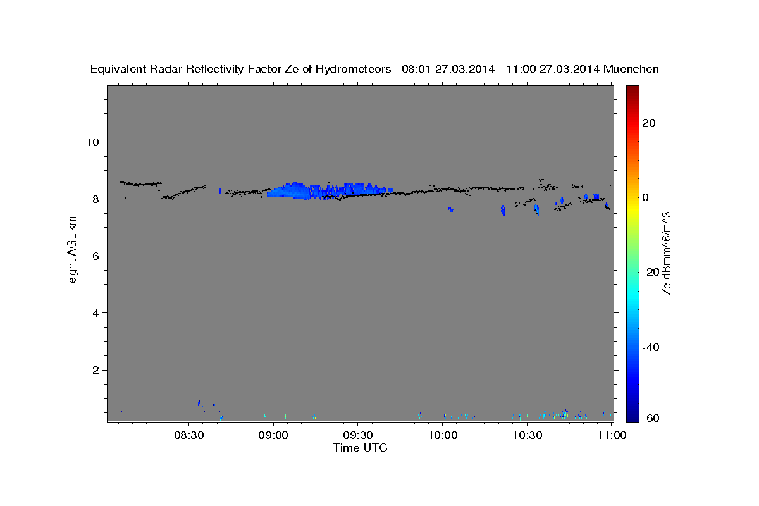
Task: Click the colorbar value 20
Action: coord(649,123)
